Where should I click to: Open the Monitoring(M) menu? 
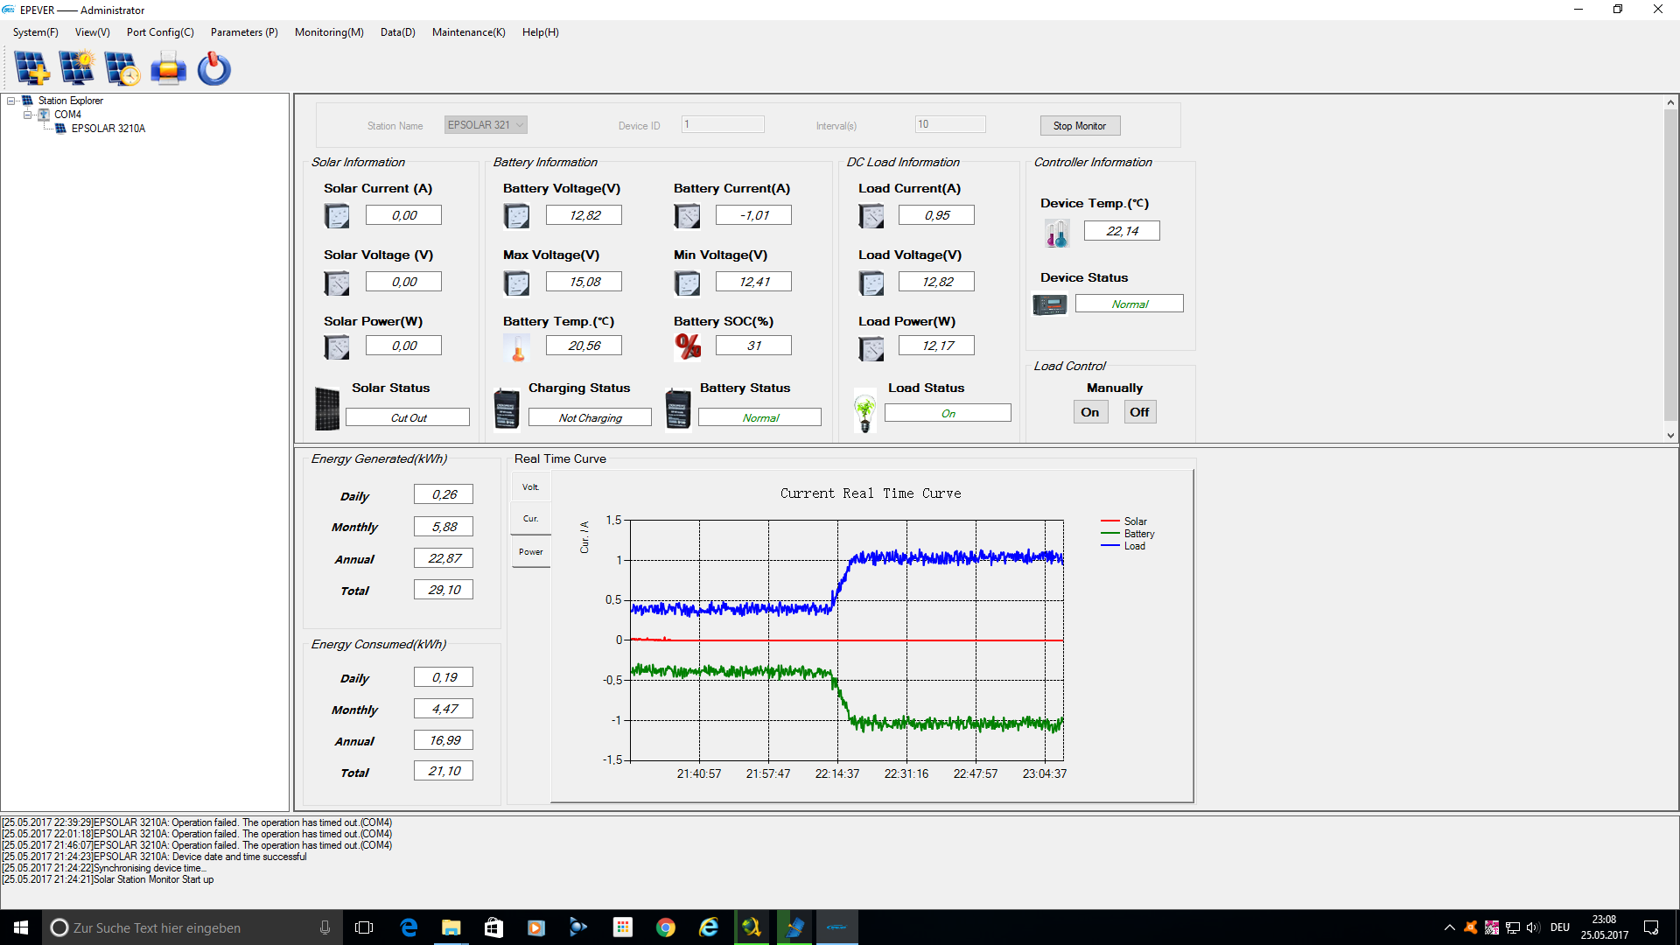329,32
